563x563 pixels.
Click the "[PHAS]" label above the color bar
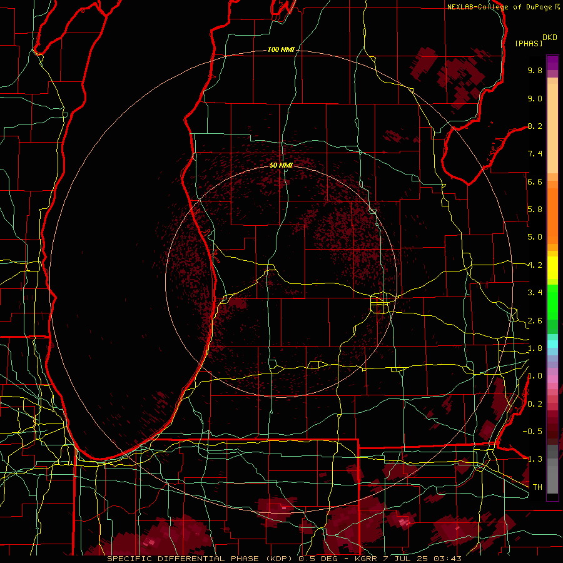[529, 43]
